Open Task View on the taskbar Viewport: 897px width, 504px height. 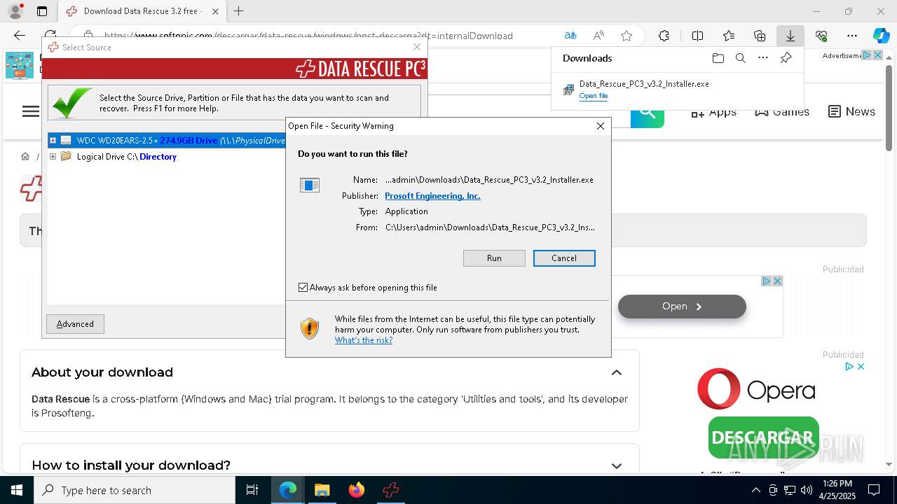point(252,490)
